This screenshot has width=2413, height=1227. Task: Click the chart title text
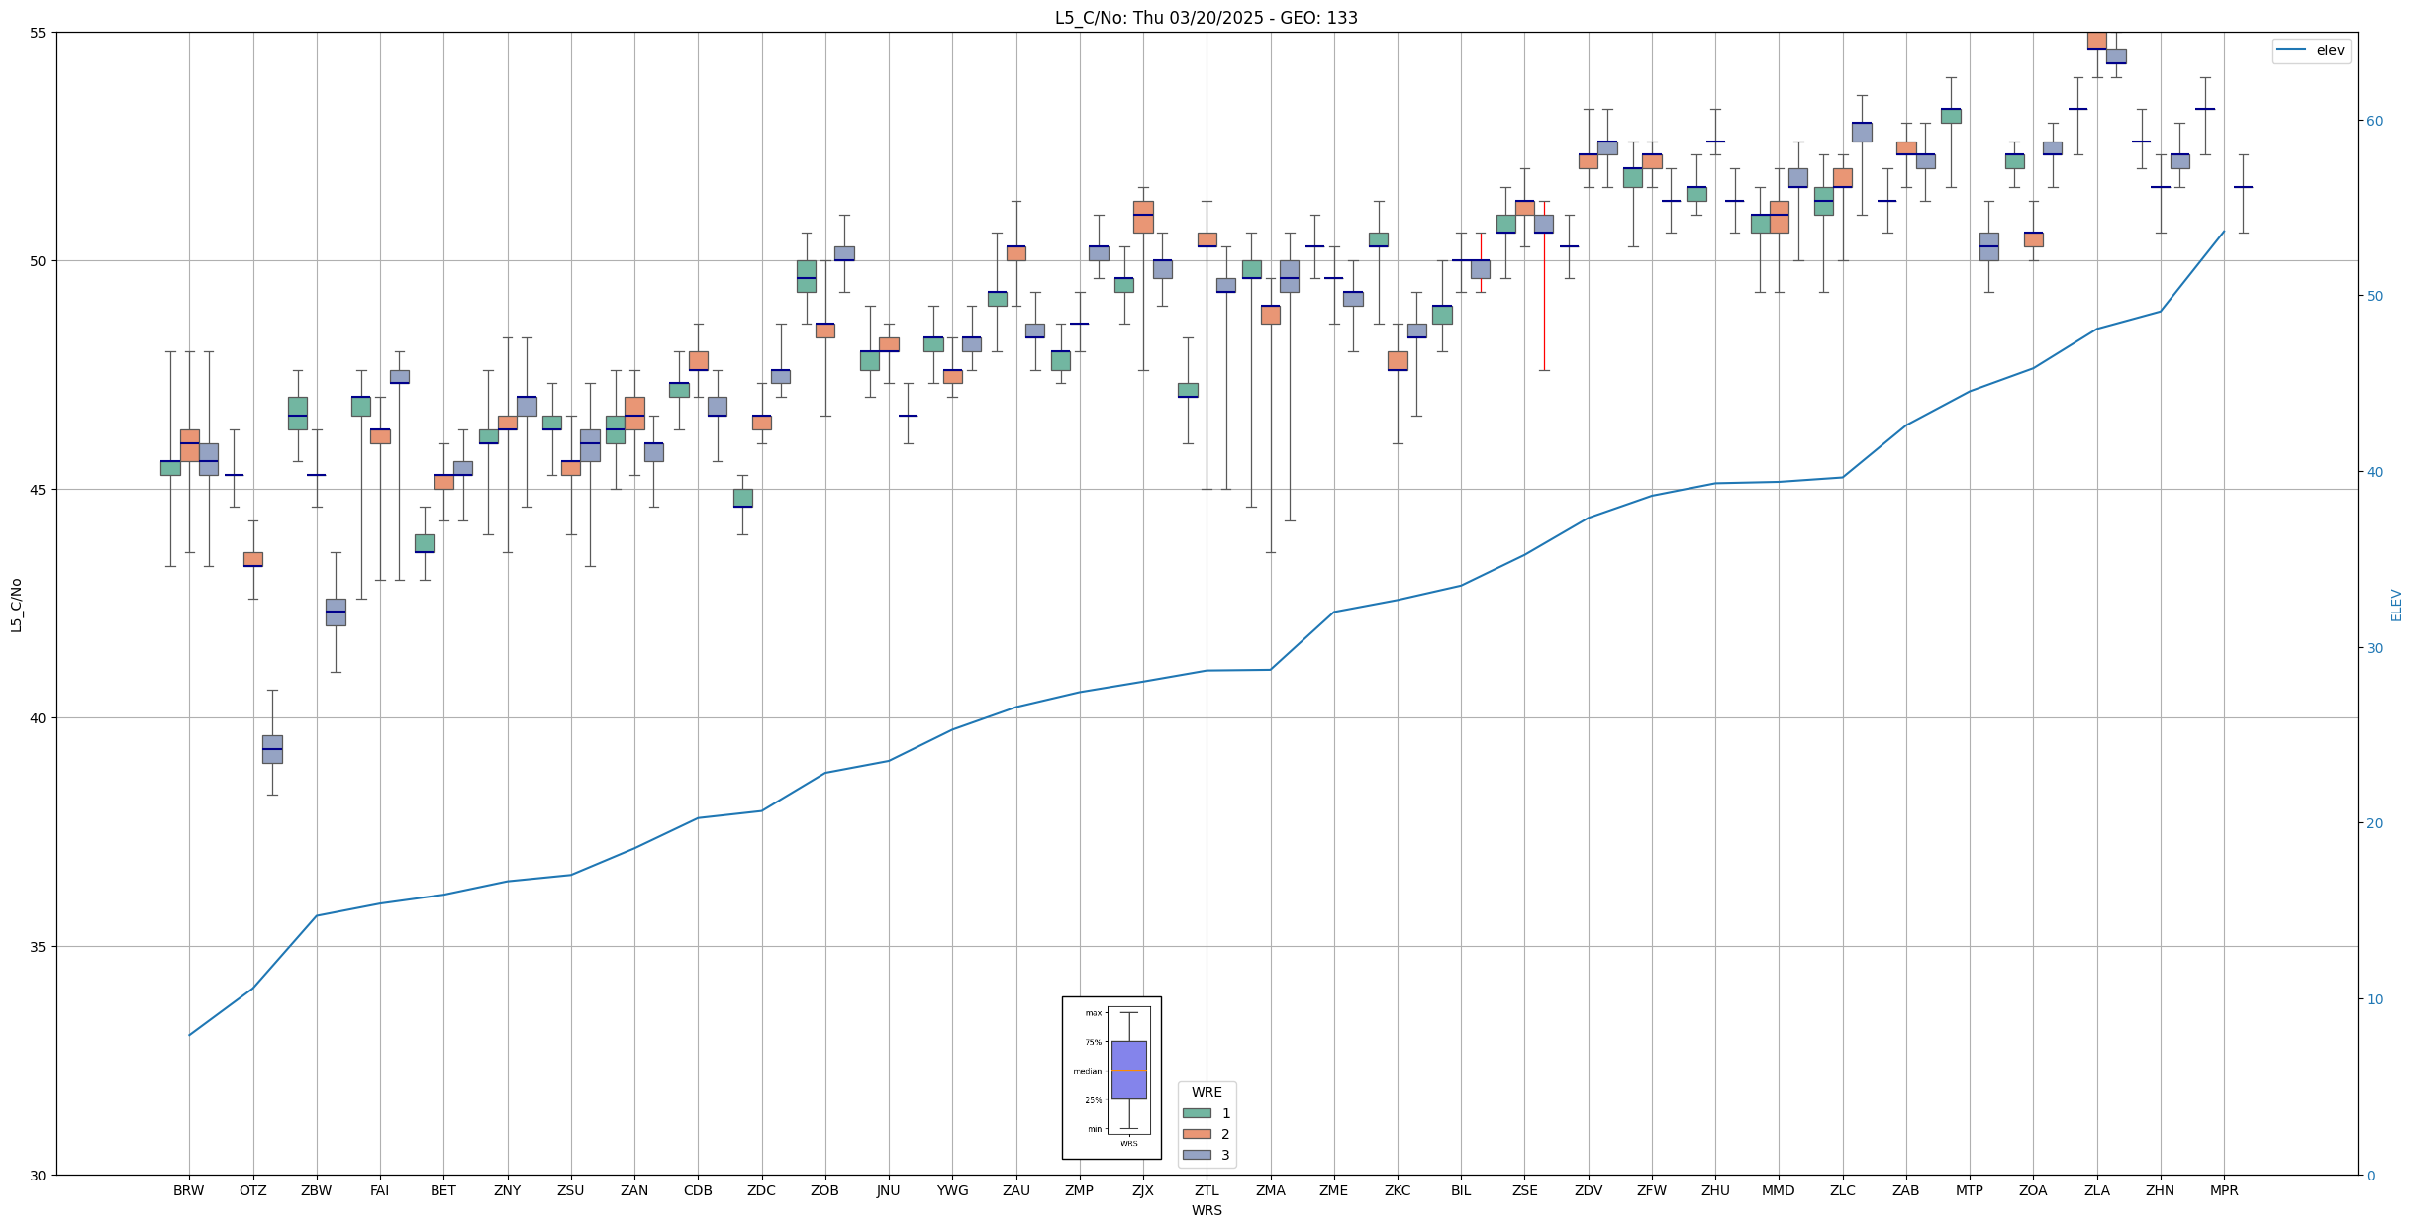click(1206, 18)
